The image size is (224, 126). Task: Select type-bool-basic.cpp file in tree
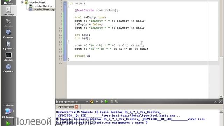pos(44,9)
